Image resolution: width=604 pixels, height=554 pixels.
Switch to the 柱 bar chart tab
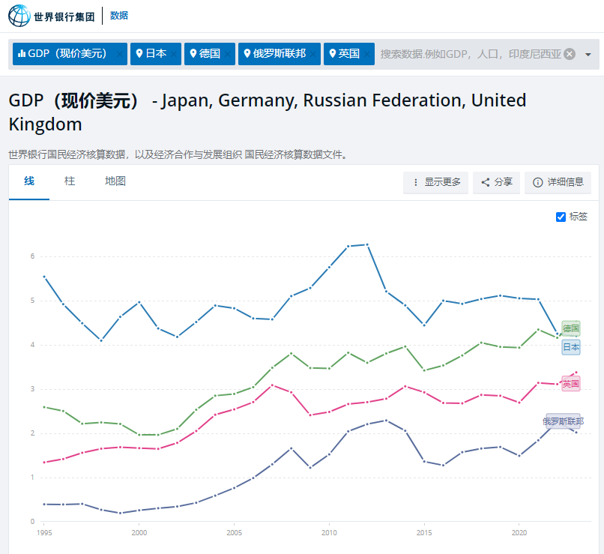[x=70, y=181]
